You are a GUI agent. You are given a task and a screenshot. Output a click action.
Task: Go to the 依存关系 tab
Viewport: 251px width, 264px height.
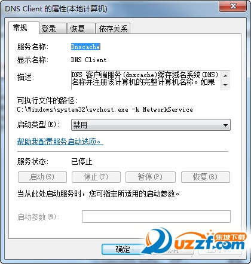[x=113, y=29]
